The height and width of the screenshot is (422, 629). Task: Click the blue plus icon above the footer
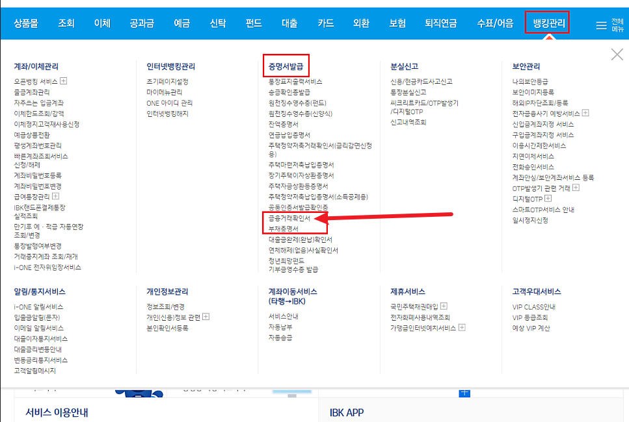[464, 393]
